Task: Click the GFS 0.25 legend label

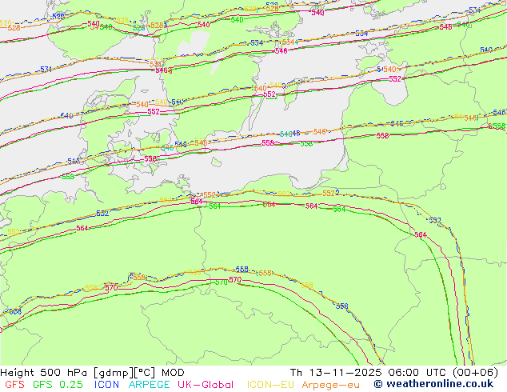Action: (58, 385)
